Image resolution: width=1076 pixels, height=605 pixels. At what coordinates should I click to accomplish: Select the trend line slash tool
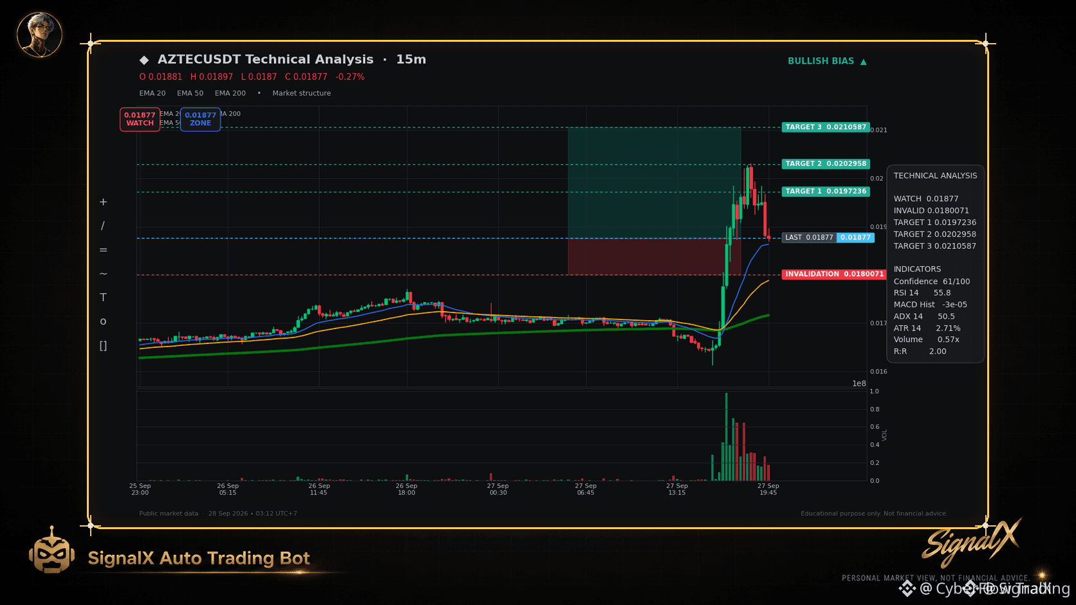pyautogui.click(x=103, y=226)
